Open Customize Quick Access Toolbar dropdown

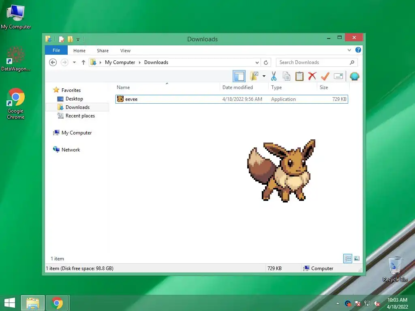click(78, 39)
